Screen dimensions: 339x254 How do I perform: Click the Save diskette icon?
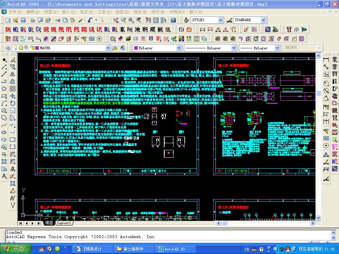(x=23, y=20)
